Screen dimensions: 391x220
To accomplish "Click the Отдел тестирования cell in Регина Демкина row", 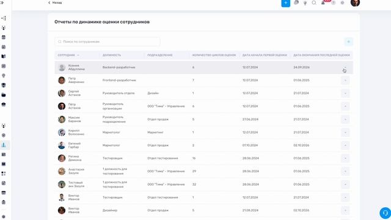I will tap(163, 158).
